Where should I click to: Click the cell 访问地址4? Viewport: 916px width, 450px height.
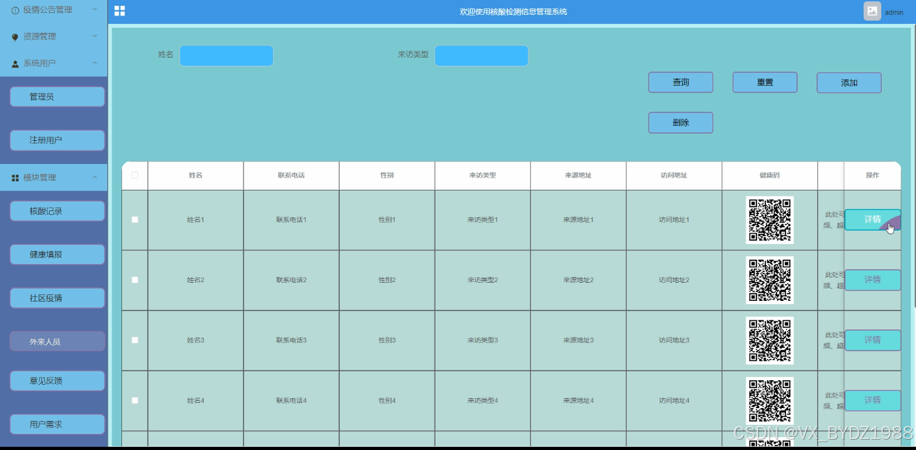(674, 400)
